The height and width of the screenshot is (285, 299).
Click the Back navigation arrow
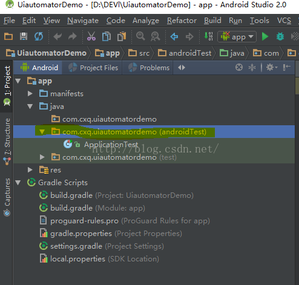pyautogui.click(x=174, y=37)
